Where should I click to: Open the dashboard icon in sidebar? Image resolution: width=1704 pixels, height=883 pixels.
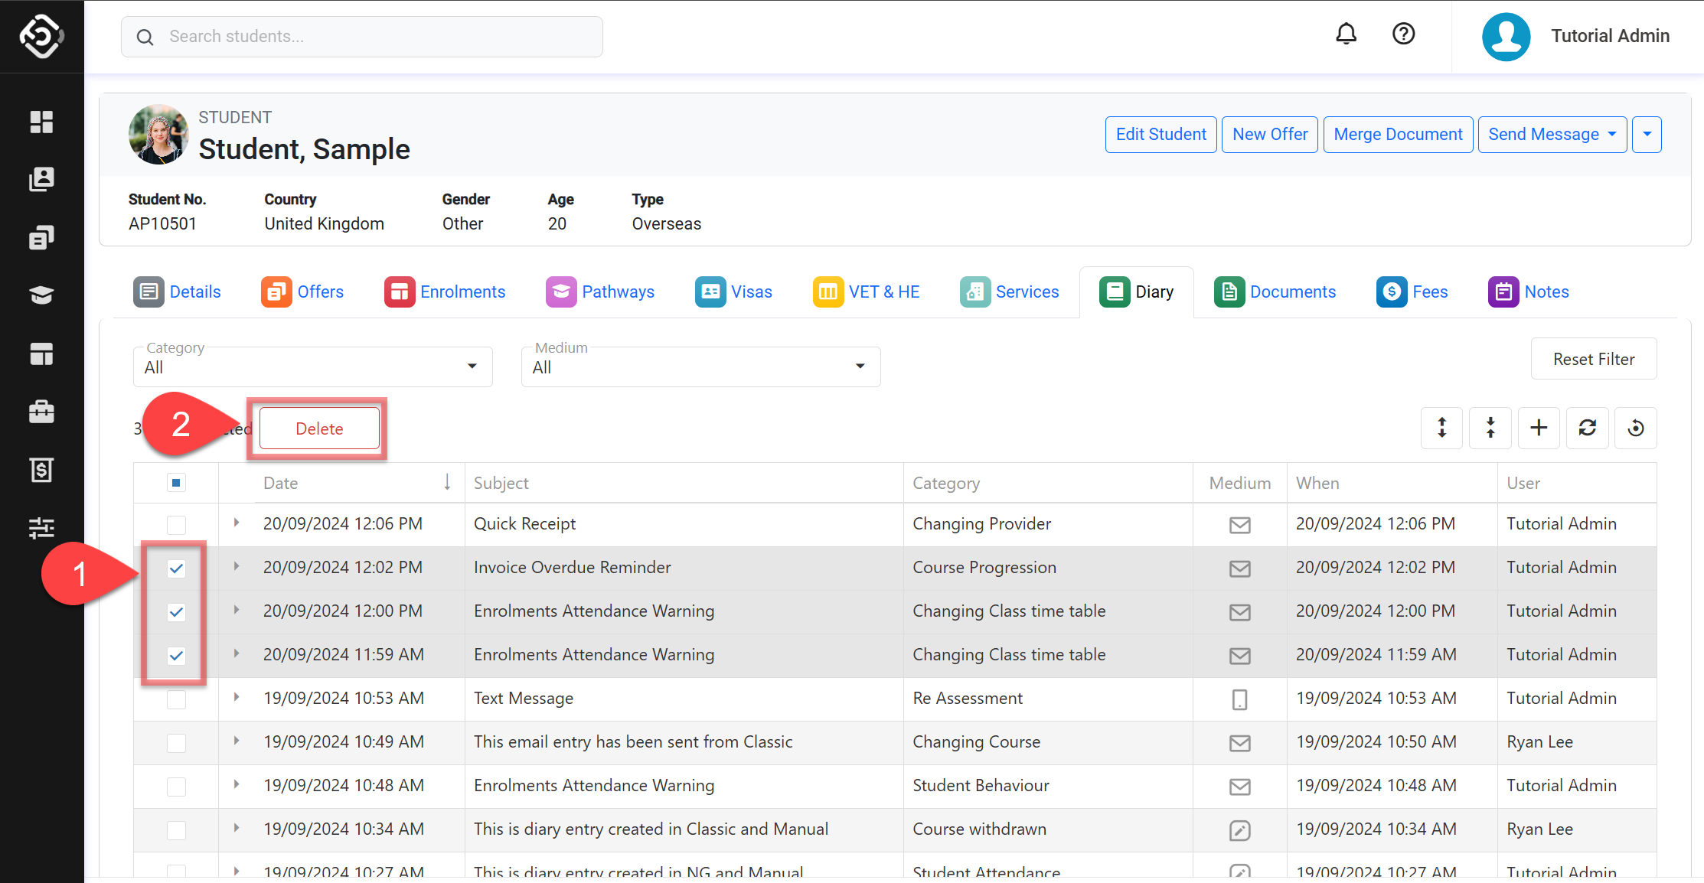(41, 122)
